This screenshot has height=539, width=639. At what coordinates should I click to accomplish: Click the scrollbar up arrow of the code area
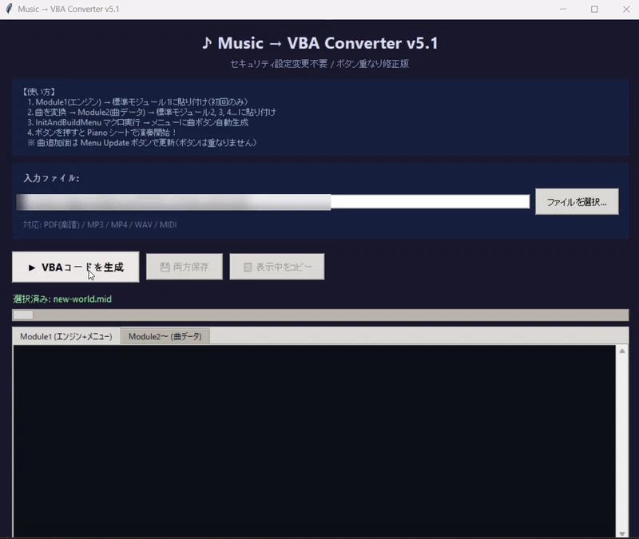(x=622, y=351)
